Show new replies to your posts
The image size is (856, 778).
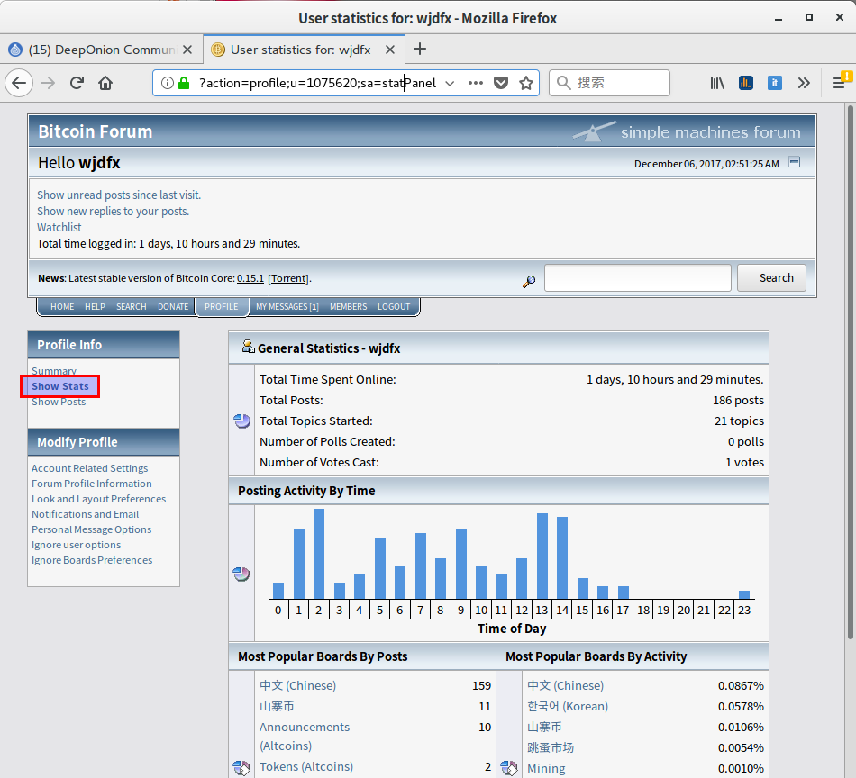point(113,211)
